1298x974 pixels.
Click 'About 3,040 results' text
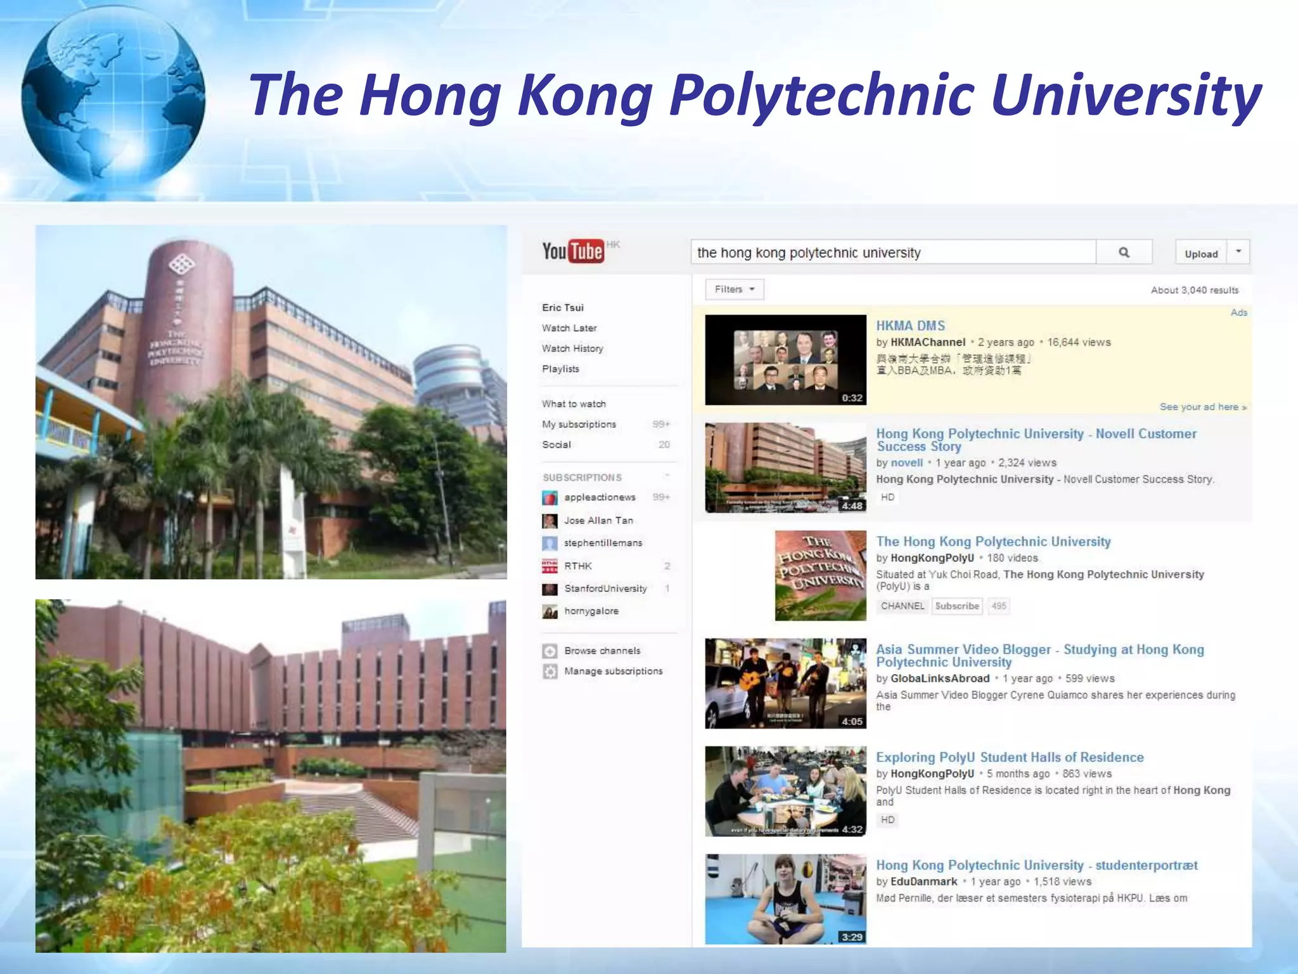[1195, 290]
